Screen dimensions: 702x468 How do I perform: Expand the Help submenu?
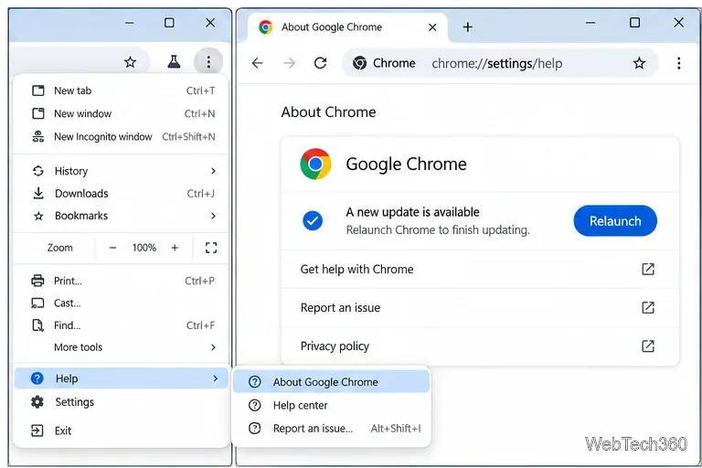click(122, 378)
